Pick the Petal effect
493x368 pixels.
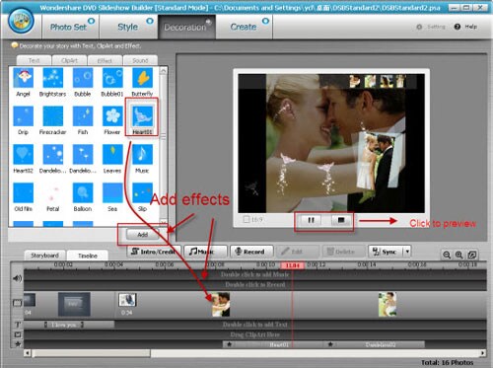[52, 192]
